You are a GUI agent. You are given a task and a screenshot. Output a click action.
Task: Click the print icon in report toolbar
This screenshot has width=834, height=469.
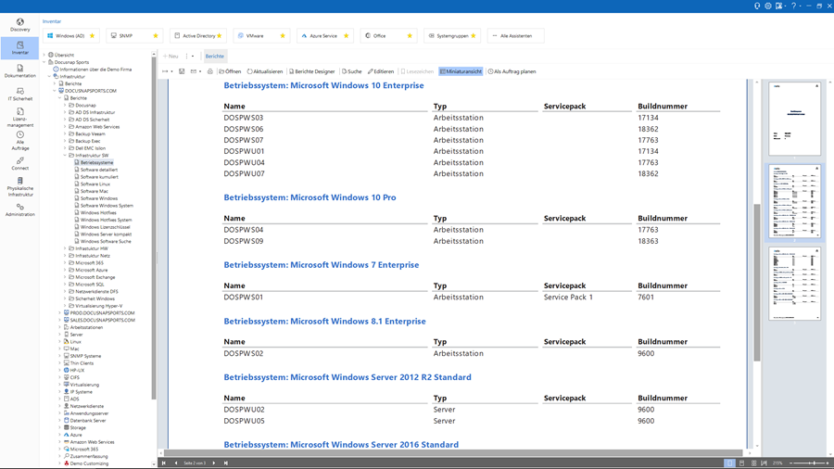[x=209, y=71]
